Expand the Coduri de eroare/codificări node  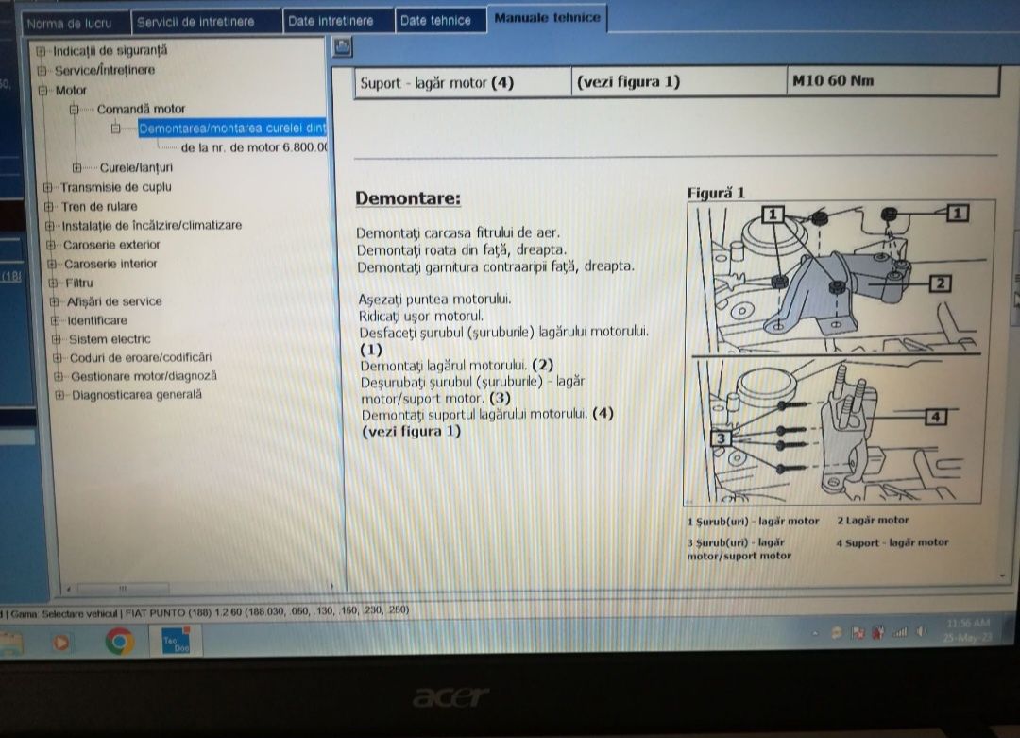(58, 358)
